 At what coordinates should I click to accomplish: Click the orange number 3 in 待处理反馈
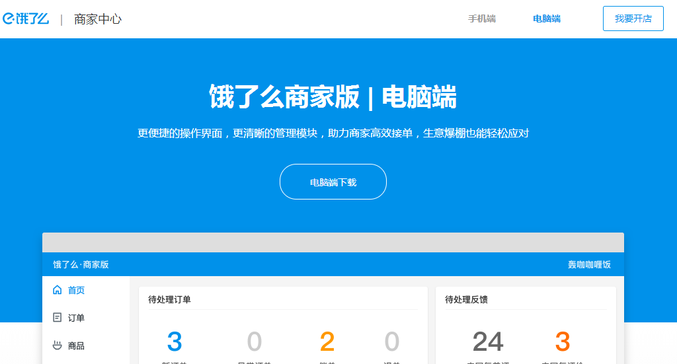pos(563,342)
